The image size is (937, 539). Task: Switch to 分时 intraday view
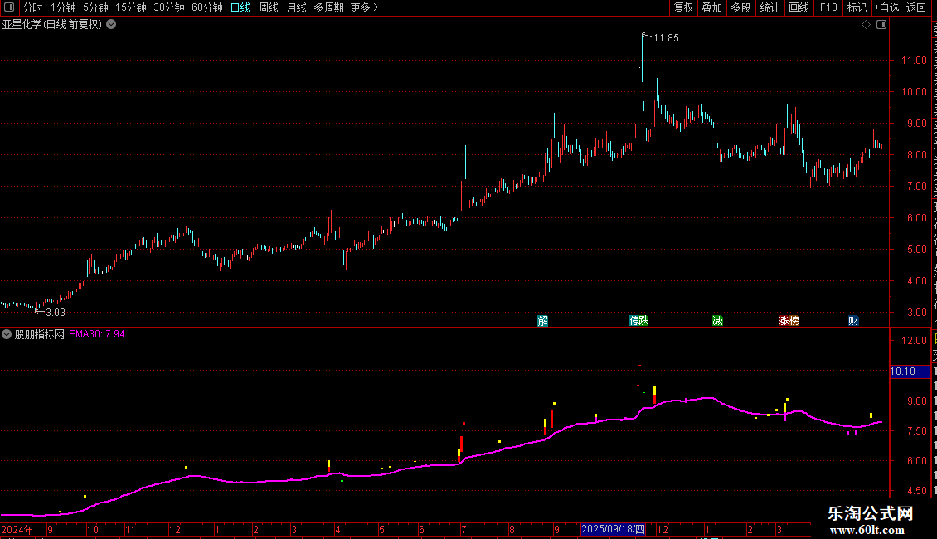(x=33, y=7)
